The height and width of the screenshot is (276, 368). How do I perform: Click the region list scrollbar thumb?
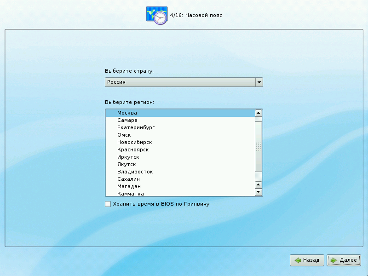pos(258,146)
